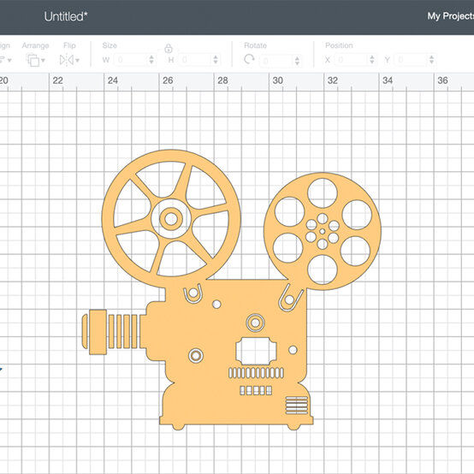Click the Width stepper arrows
Image resolution: width=474 pixels, height=474 pixels.
point(151,60)
